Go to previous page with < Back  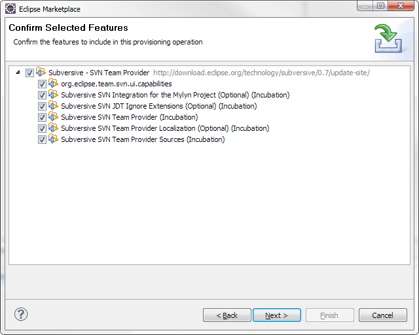[x=227, y=315]
